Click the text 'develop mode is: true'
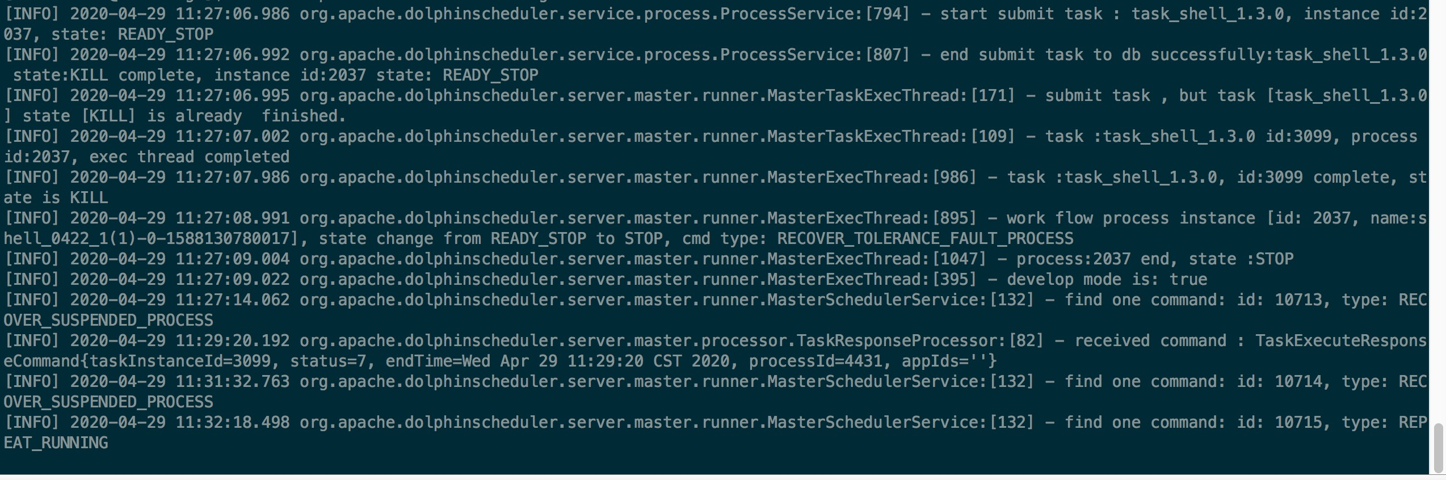 (1107, 279)
